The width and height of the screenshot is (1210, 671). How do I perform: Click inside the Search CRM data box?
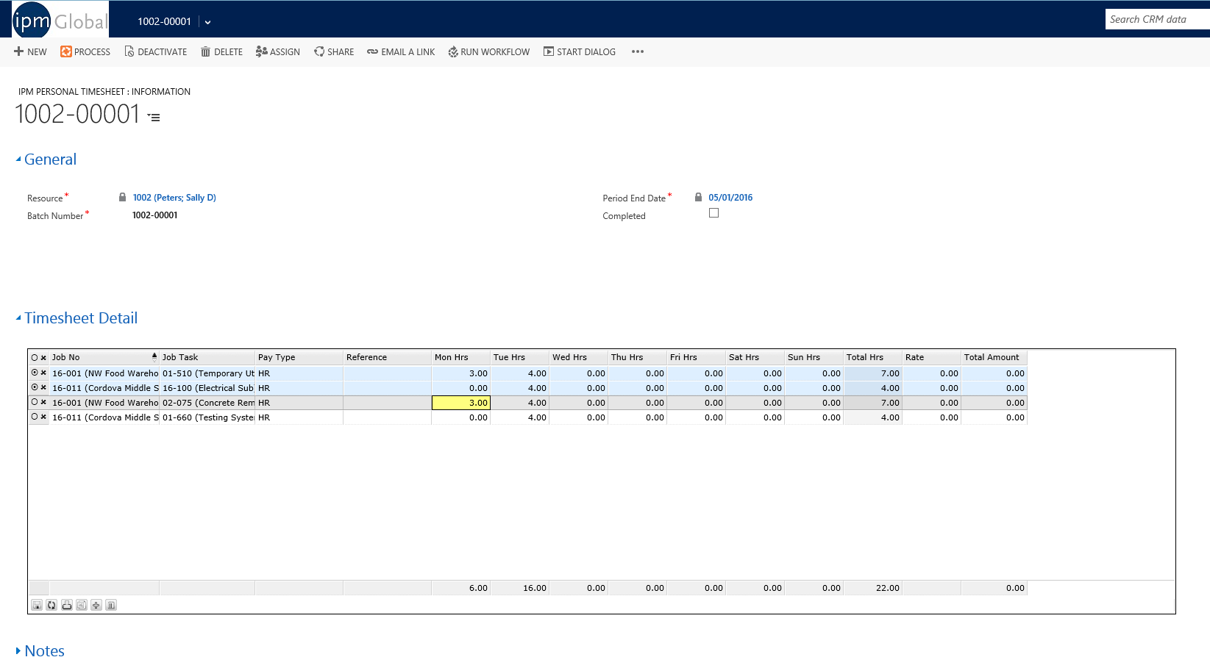(x=1155, y=19)
